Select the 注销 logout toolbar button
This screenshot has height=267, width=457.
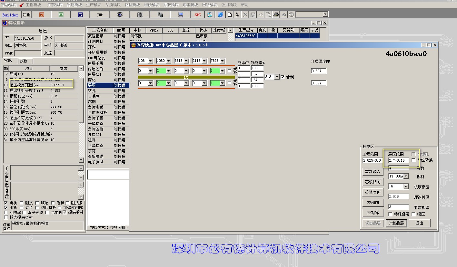coord(26,15)
